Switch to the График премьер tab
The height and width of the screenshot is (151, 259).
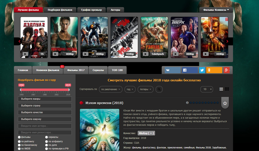[91, 10]
